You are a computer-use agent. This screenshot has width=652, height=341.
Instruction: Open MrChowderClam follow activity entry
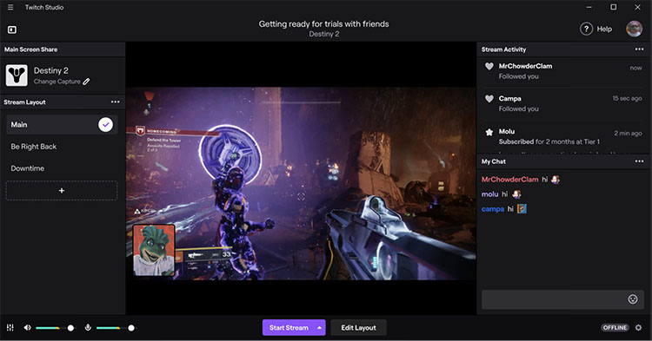[x=562, y=71]
